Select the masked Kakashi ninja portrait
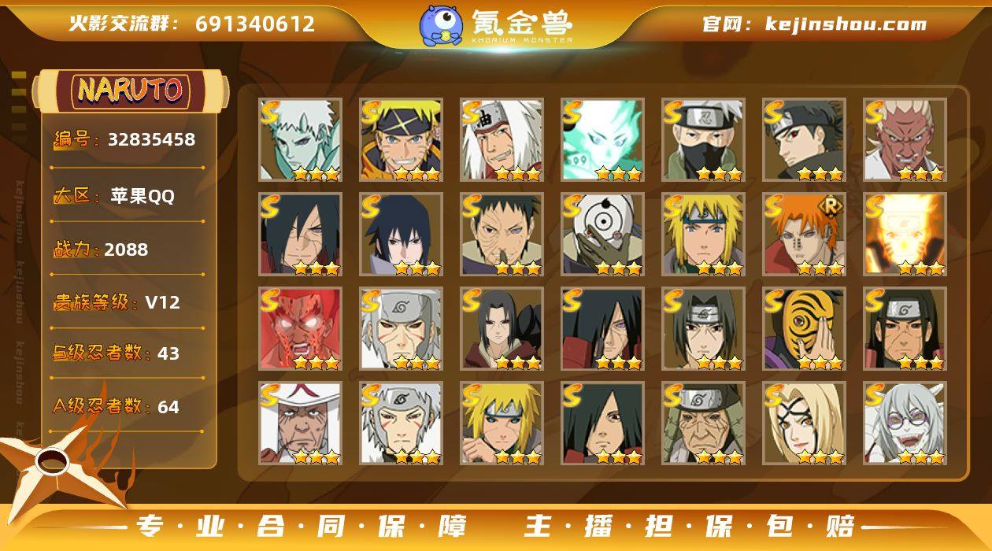This screenshot has height=551, width=992. [703, 139]
